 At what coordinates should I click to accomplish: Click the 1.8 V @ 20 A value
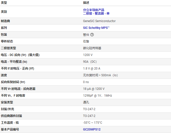[x=92, y=69]
